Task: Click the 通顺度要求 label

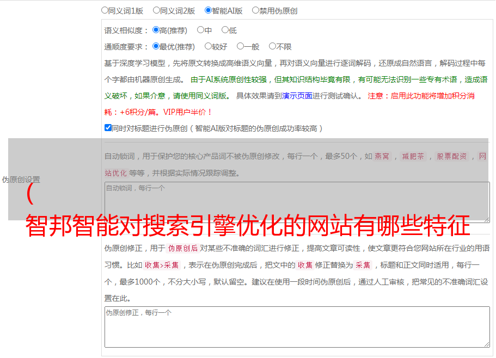Action: coord(126,47)
